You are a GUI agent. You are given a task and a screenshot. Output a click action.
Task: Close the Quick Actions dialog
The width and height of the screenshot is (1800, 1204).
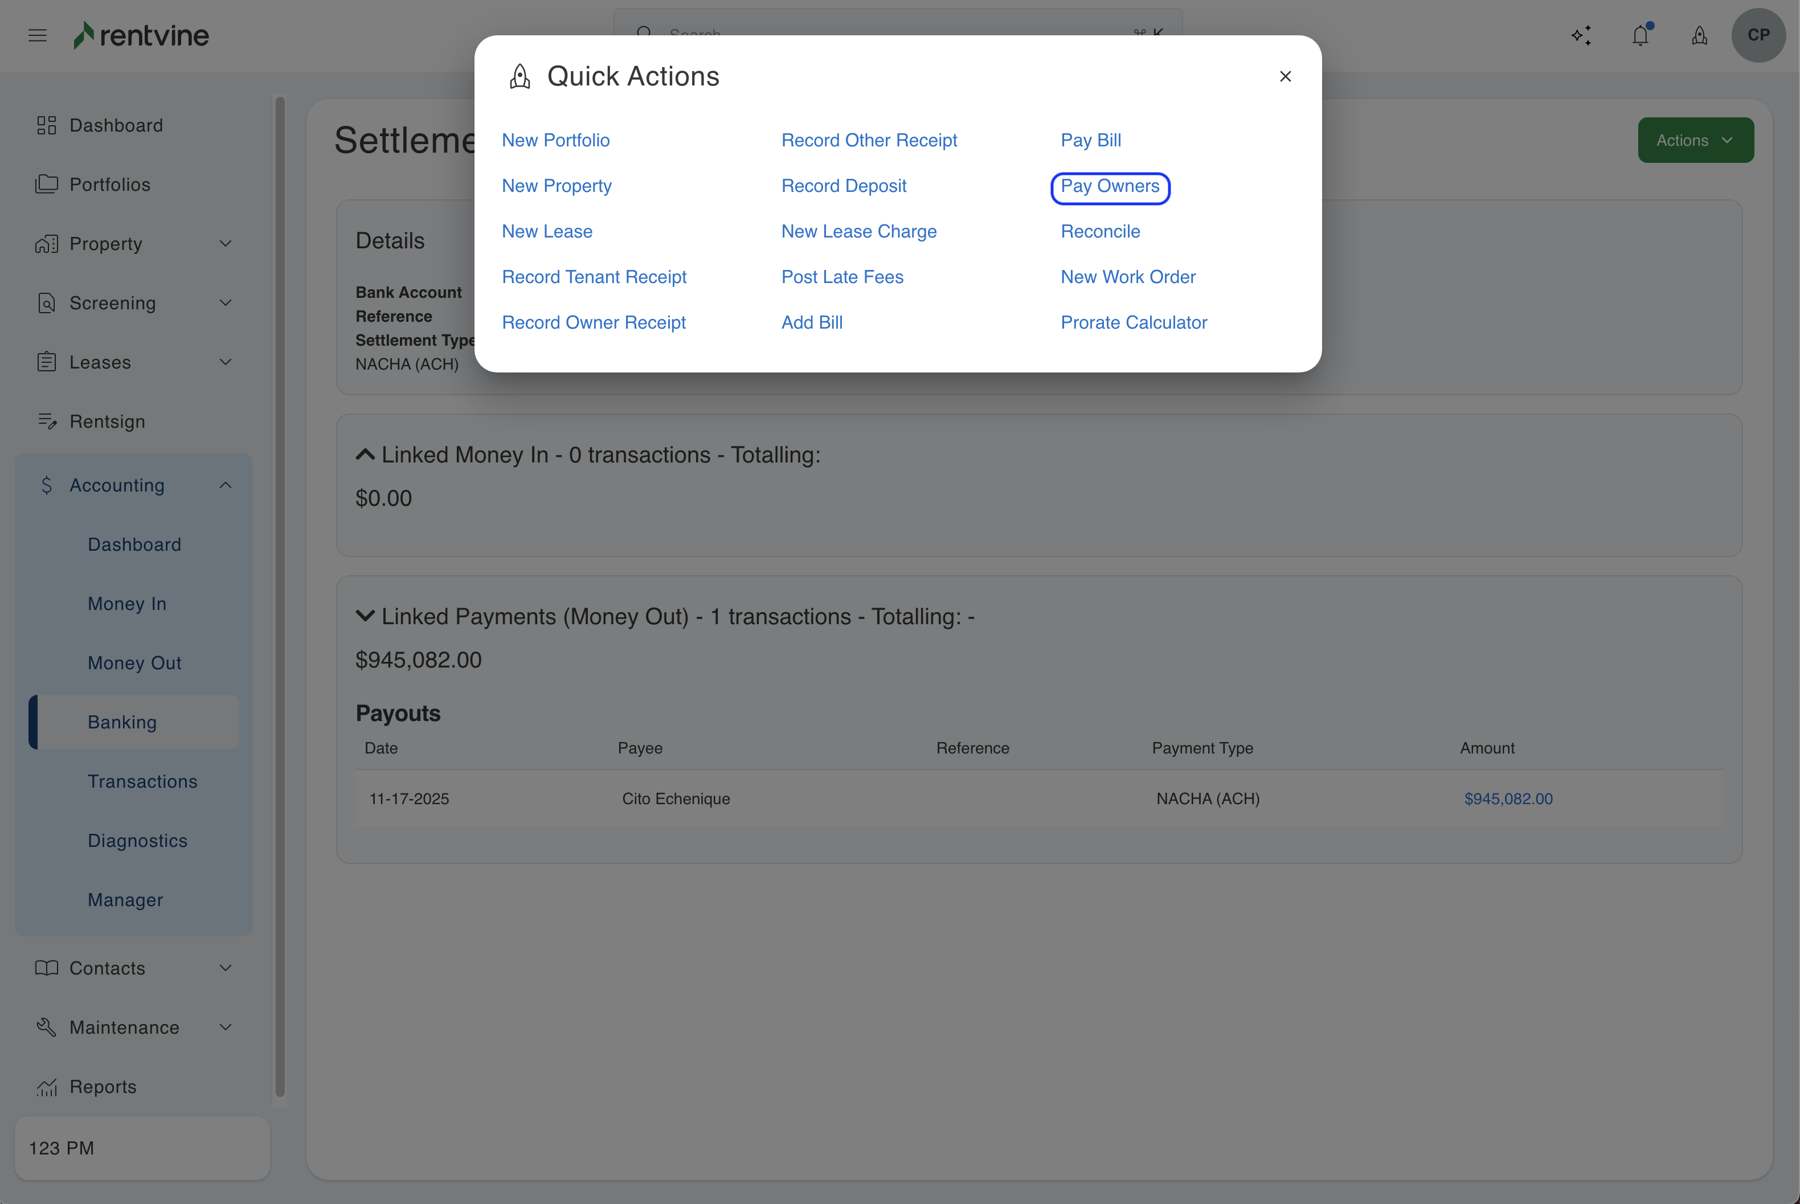click(x=1284, y=77)
